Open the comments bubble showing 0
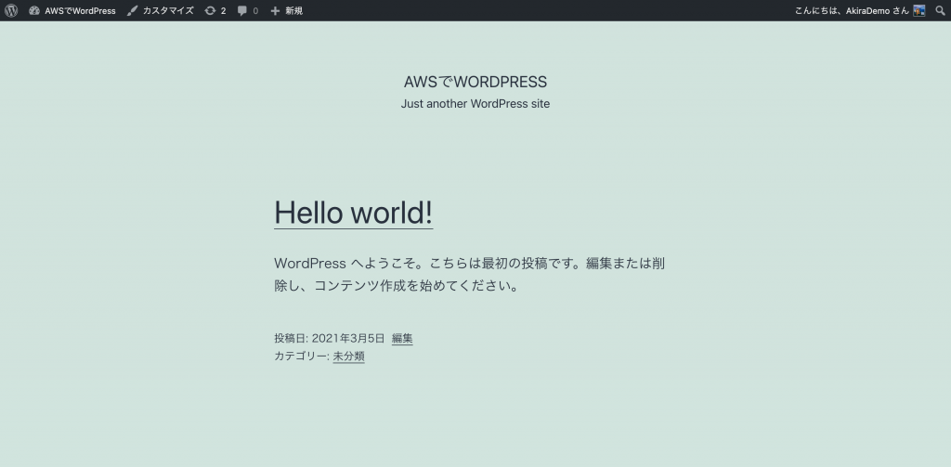This screenshot has width=951, height=467. click(x=247, y=10)
